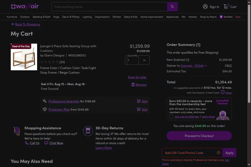Open the Outdoor menu

click(25, 17)
